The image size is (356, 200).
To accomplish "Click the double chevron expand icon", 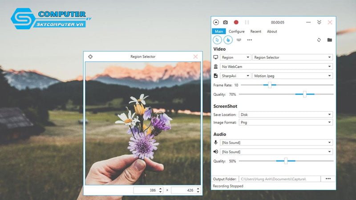I will coord(319,22).
